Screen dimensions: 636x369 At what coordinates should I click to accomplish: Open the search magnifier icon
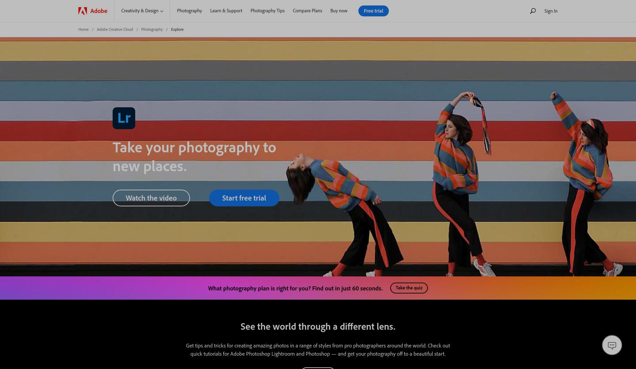coord(533,11)
